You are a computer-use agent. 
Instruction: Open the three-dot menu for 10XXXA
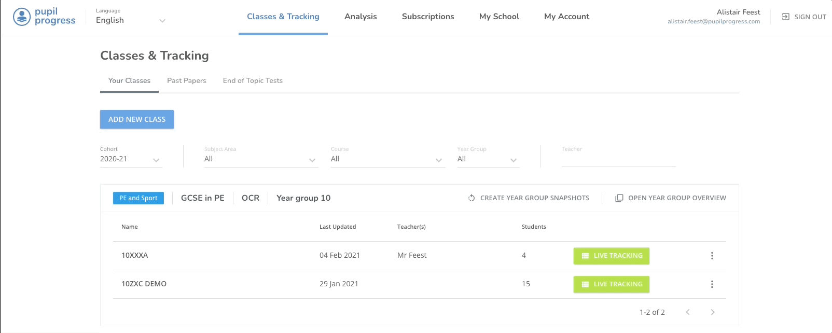(712, 256)
